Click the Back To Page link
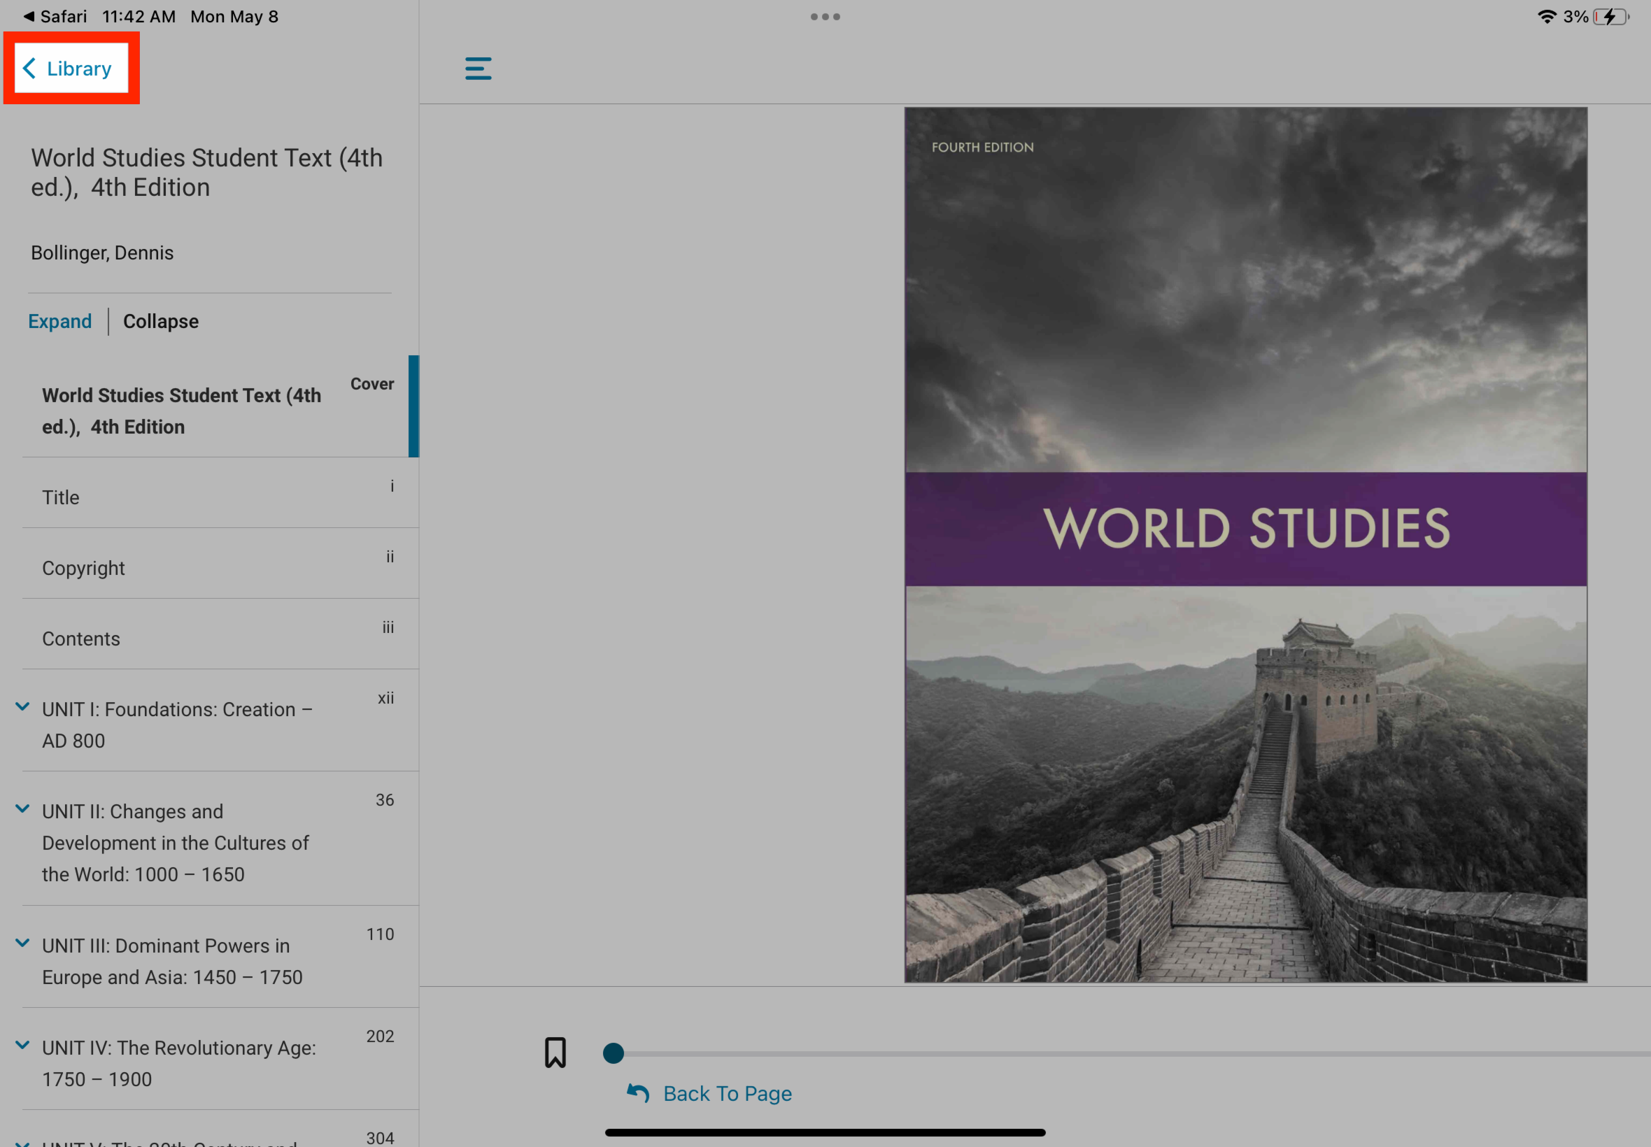The image size is (1651, 1147). (709, 1093)
